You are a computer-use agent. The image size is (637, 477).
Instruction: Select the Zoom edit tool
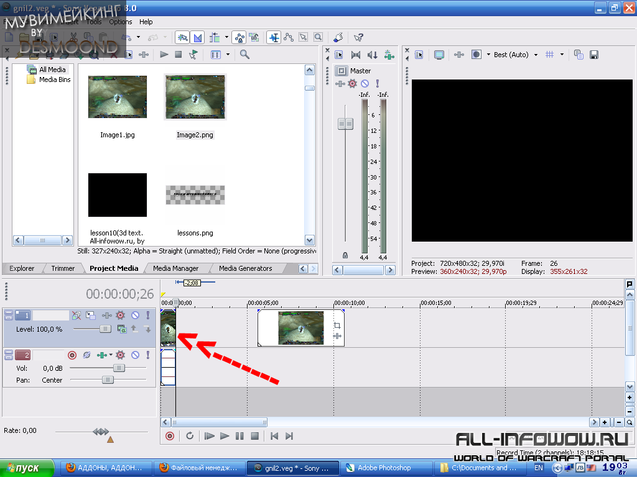[318, 38]
